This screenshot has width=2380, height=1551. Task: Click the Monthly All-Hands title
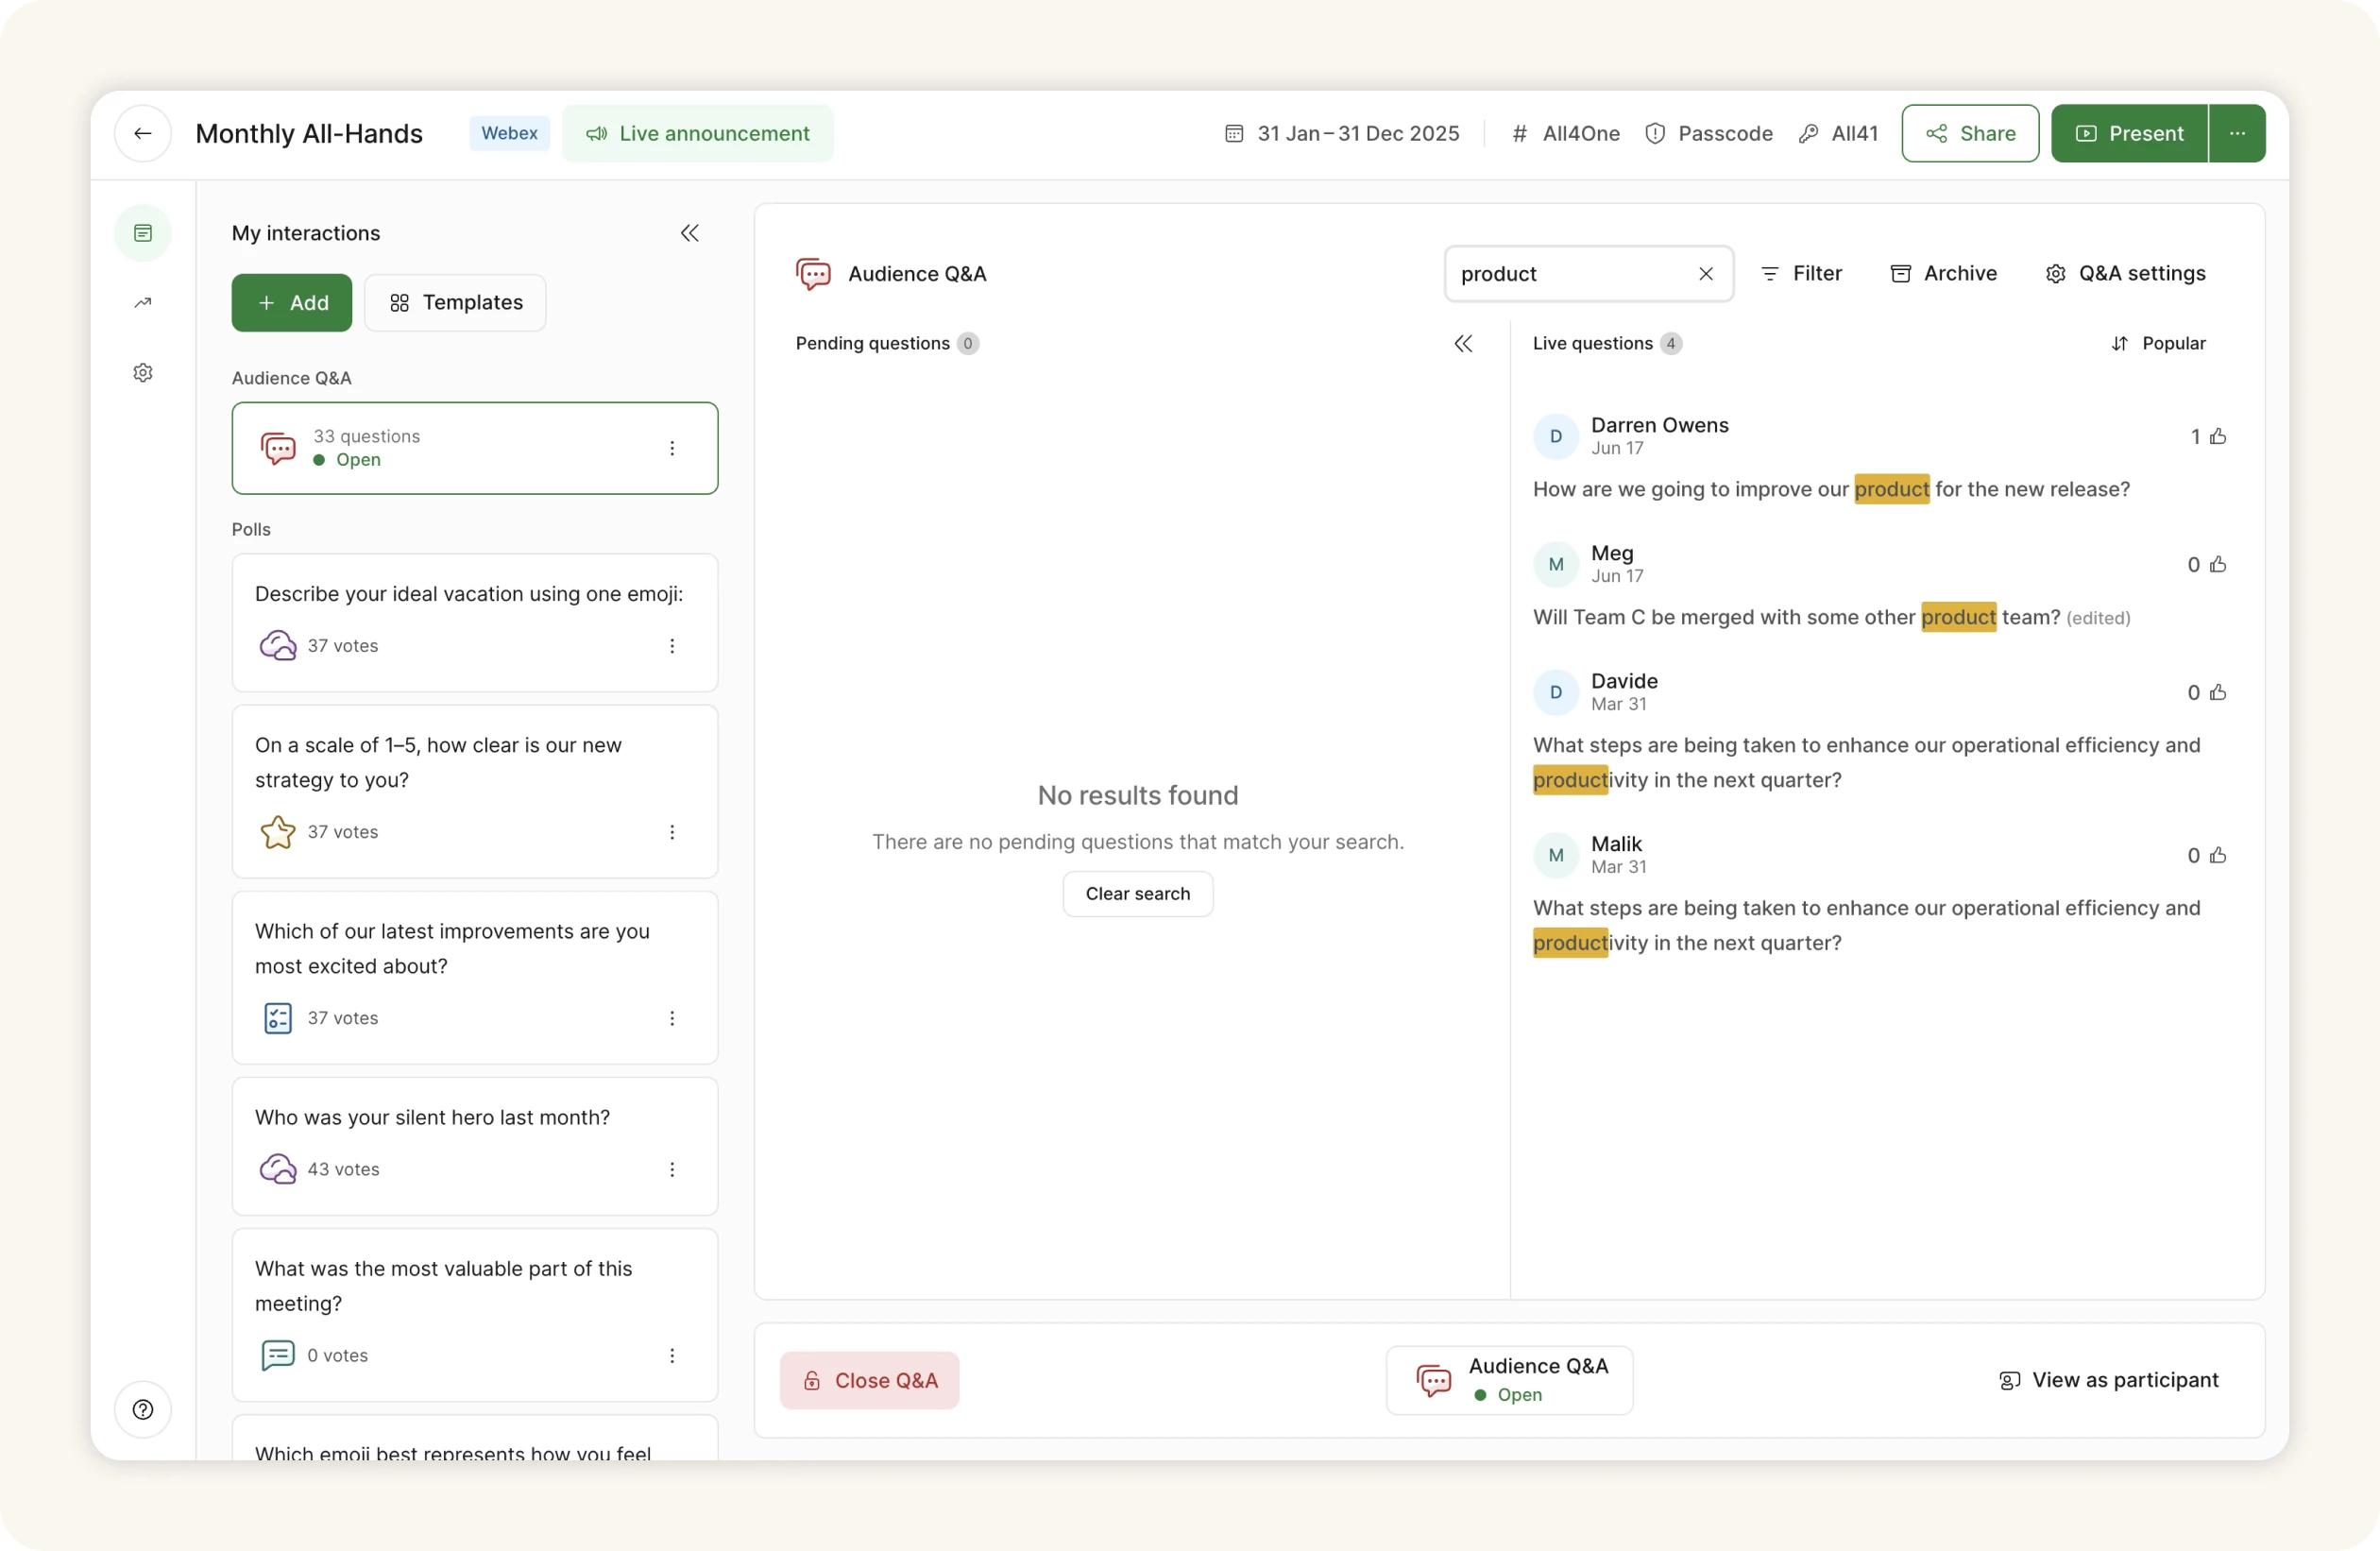[309, 133]
